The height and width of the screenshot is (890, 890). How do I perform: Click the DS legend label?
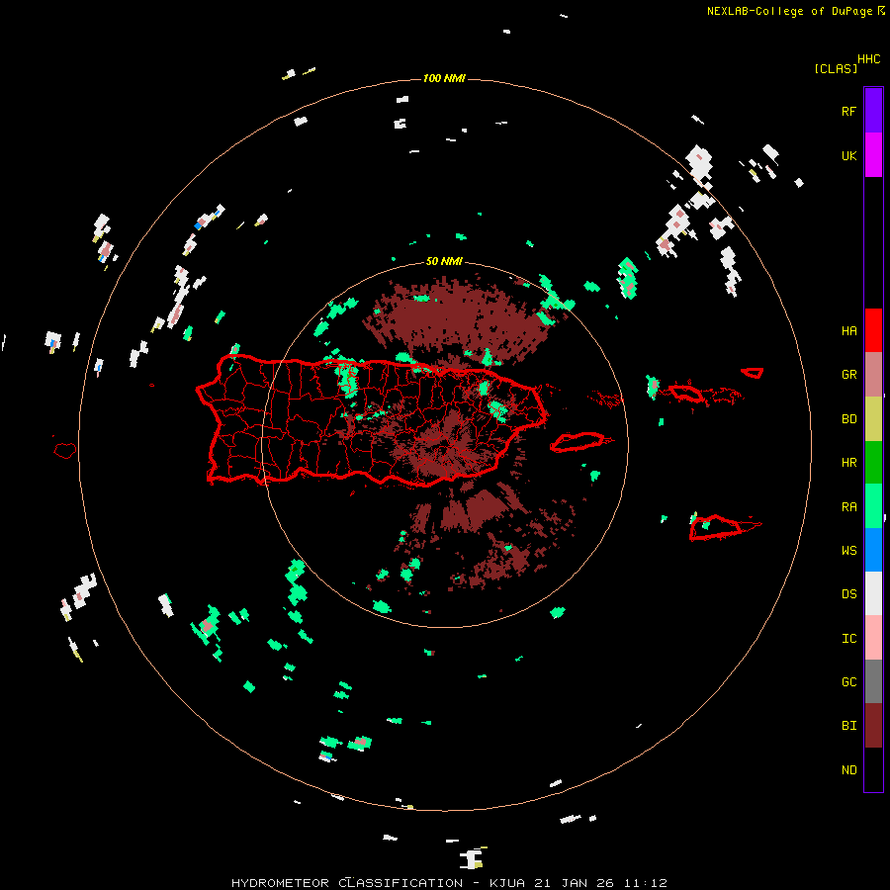click(x=848, y=593)
